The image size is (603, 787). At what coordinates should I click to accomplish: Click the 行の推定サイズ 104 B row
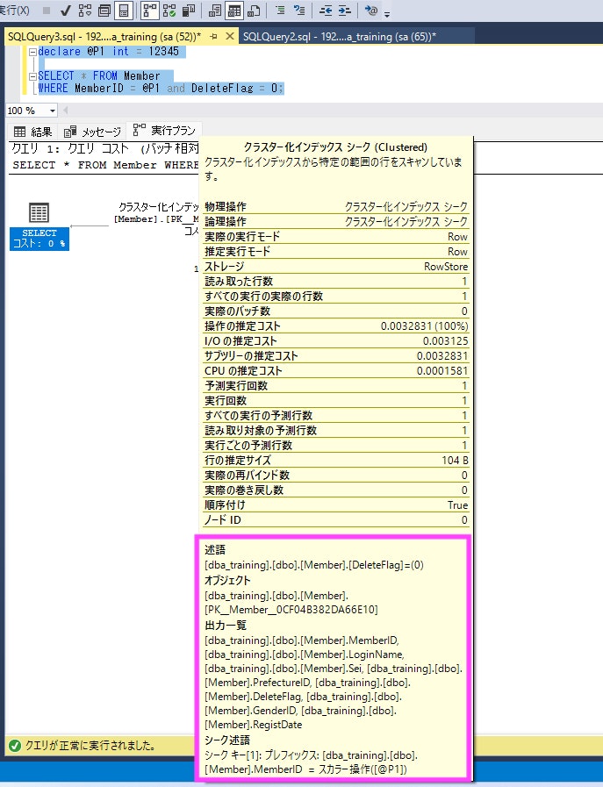pyautogui.click(x=335, y=461)
